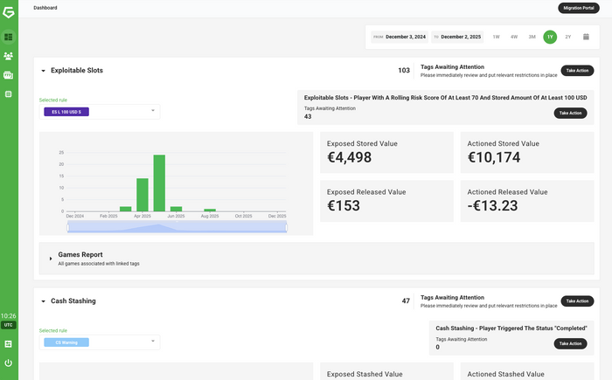Click Take Action for 103 tags awaiting
The image size is (612, 380).
tap(577, 70)
